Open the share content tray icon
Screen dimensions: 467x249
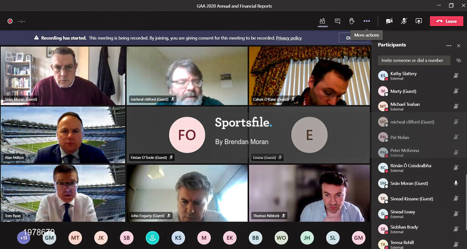pos(419,21)
